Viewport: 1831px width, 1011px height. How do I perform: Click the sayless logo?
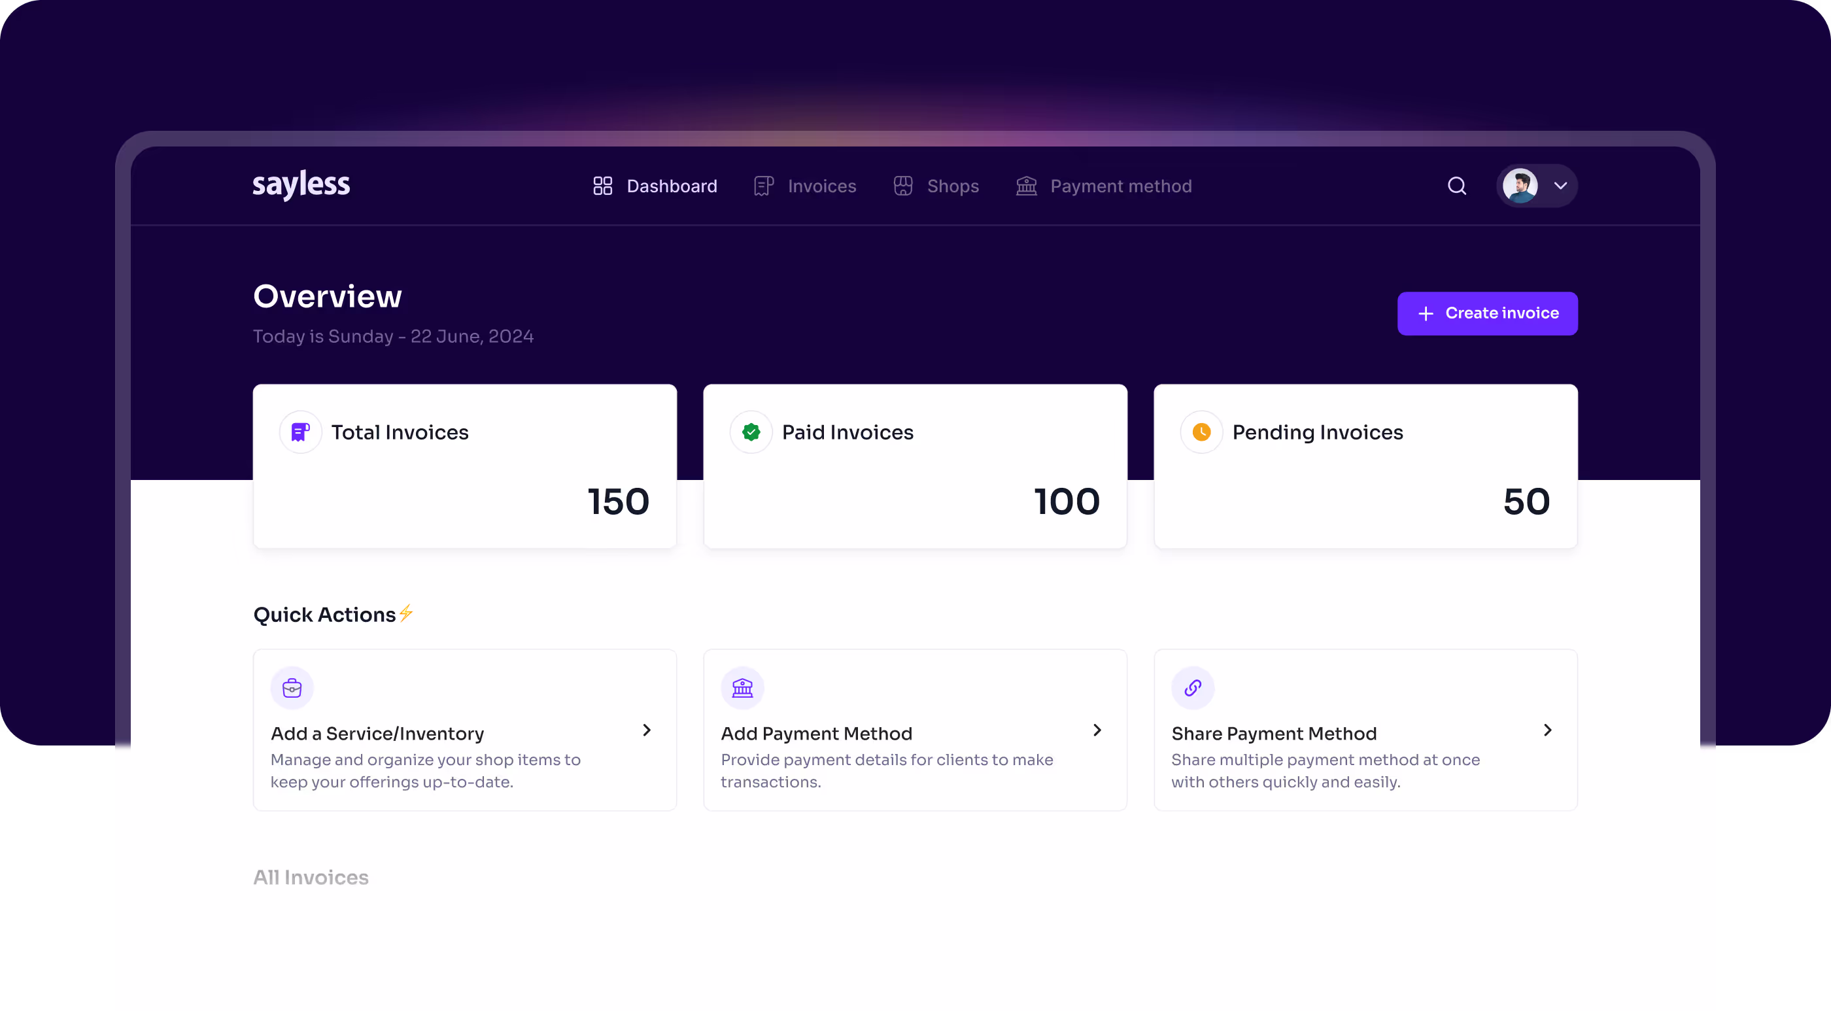pyautogui.click(x=301, y=185)
